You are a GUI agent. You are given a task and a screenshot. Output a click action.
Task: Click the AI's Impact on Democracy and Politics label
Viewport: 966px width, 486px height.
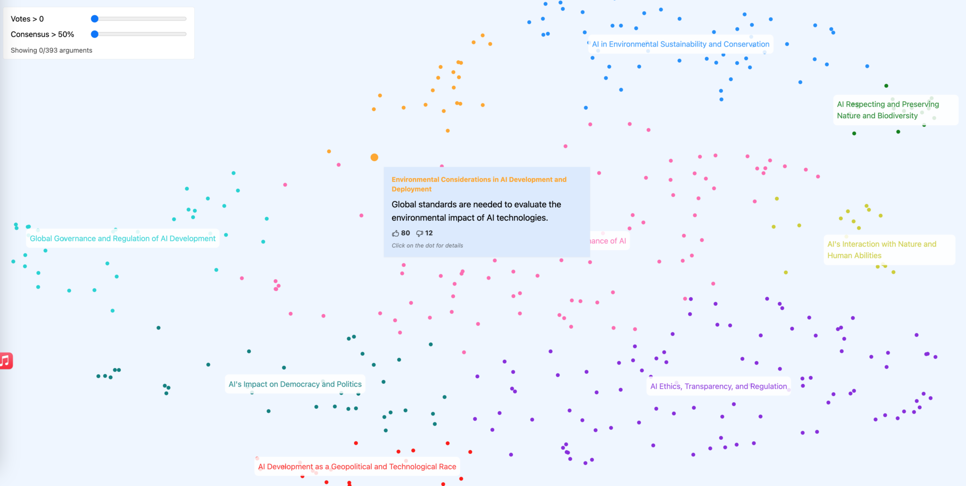tap(295, 384)
